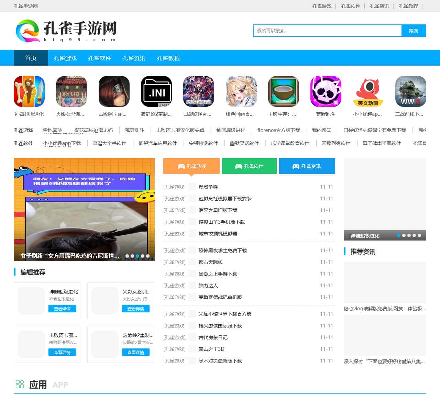
Task: Switch to the blue 孔雀资讯 content tab
Action: [x=307, y=166]
